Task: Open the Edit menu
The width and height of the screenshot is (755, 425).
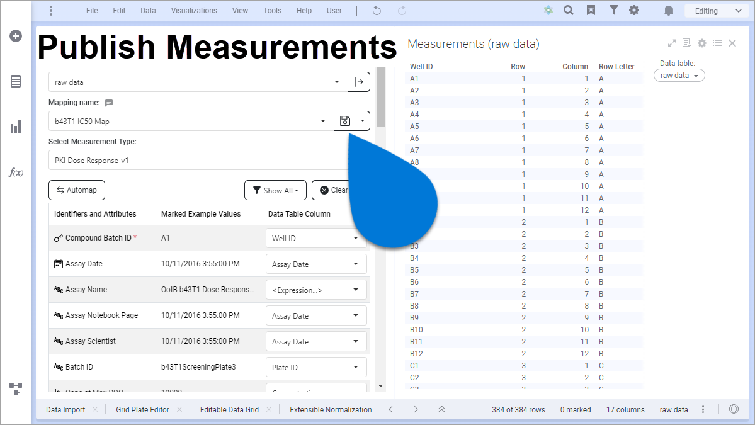Action: click(119, 11)
